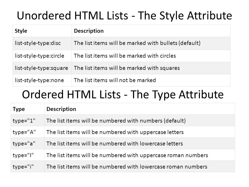Click the type="I" cell
Image resolution: width=249 pixels, height=187 pixels.
(28, 155)
